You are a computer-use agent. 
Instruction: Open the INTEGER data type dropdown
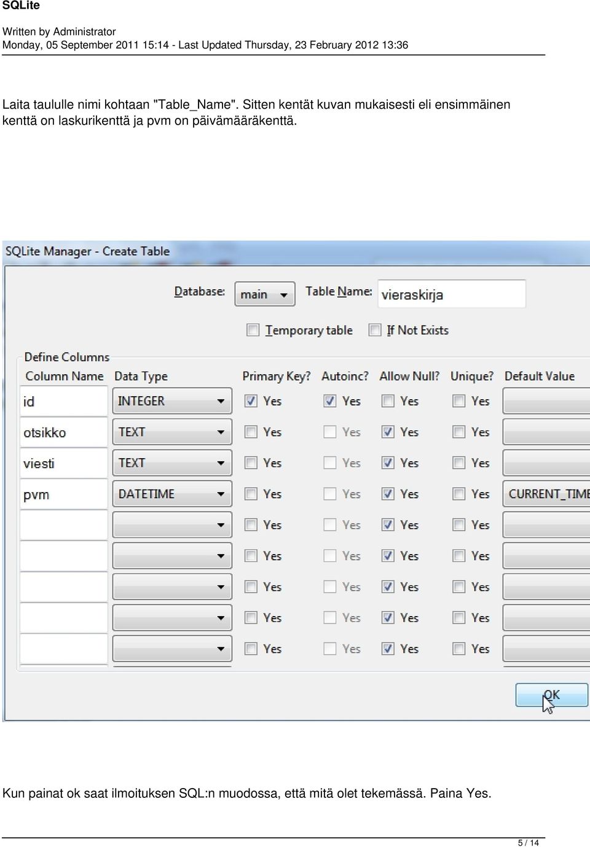172,401
